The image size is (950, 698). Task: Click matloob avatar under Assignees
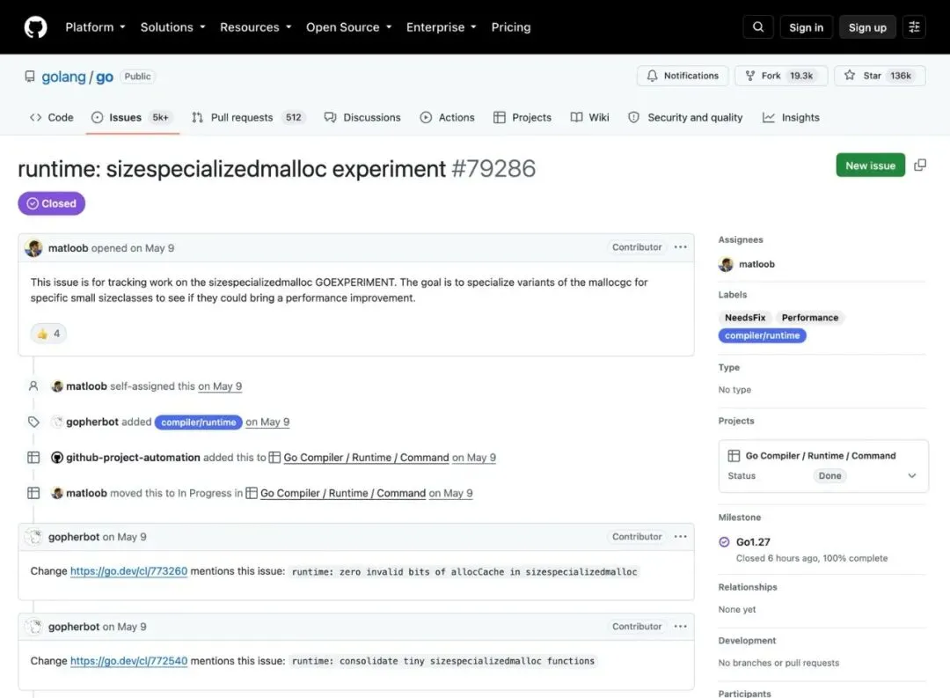(x=726, y=264)
